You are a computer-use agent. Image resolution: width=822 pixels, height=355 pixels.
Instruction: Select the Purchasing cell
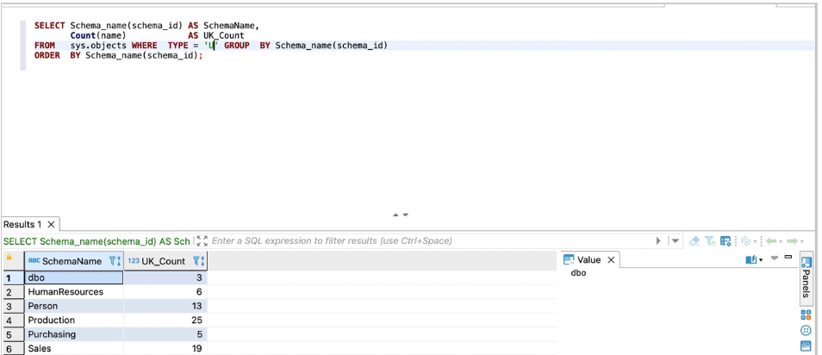73,334
